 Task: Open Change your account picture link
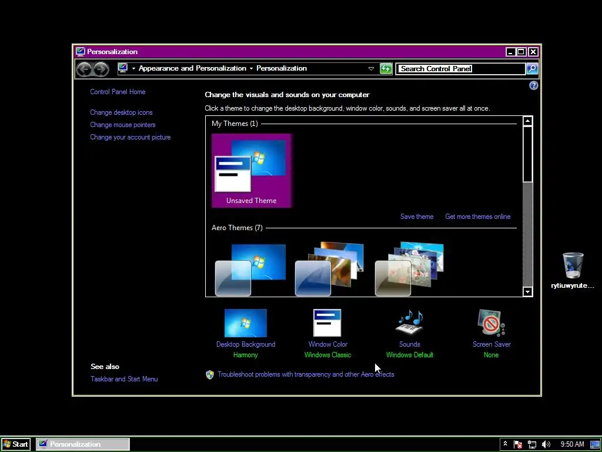point(130,137)
